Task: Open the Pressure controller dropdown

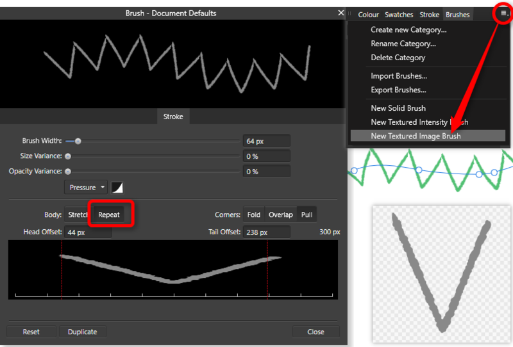Action: [86, 188]
